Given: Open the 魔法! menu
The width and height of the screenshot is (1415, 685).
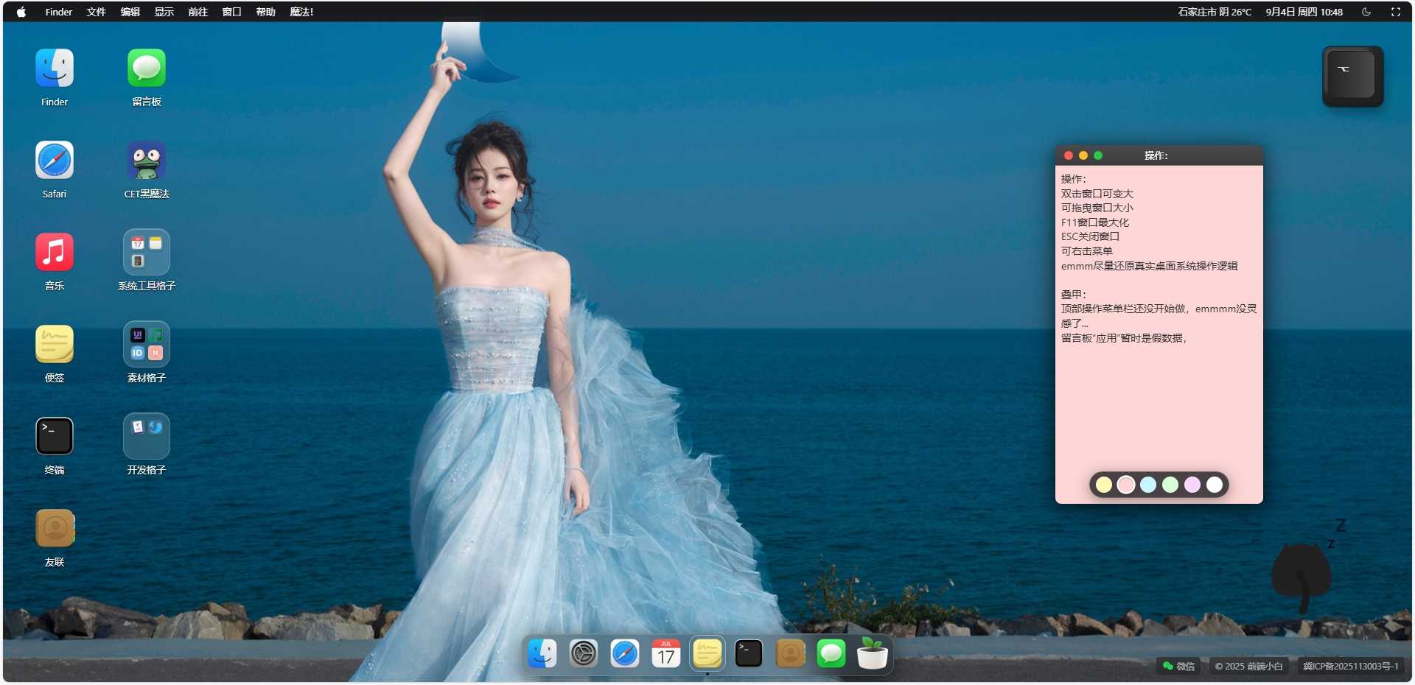Looking at the screenshot, I should pyautogui.click(x=301, y=12).
